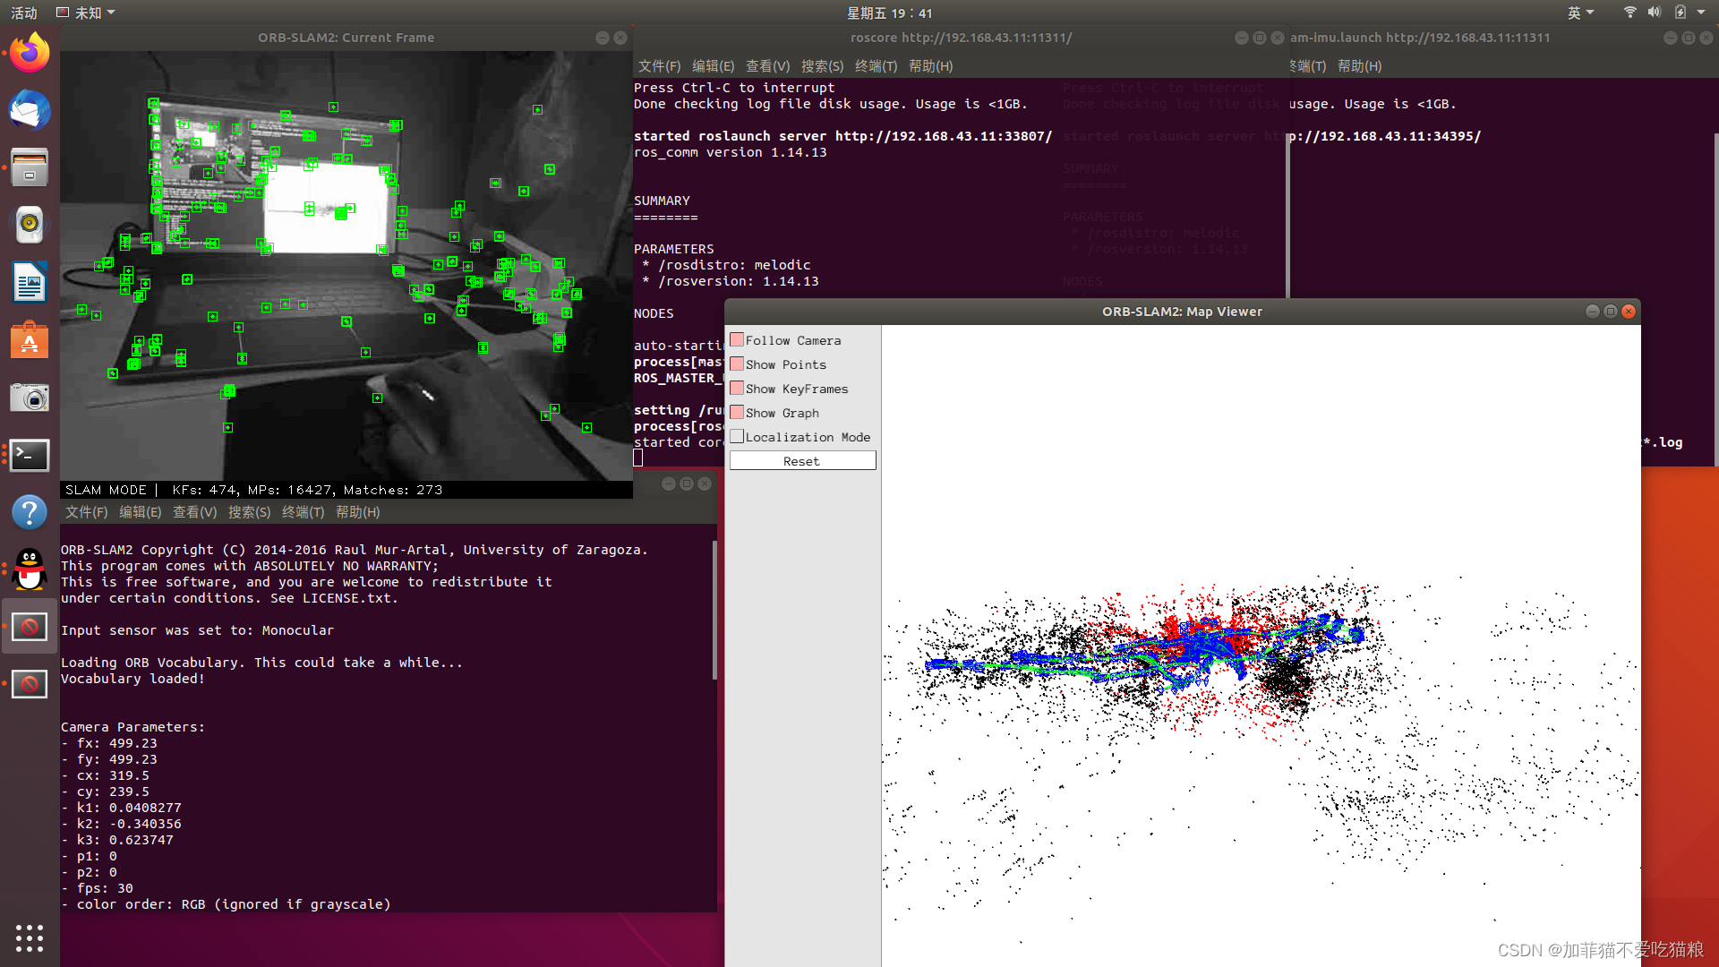The height and width of the screenshot is (967, 1719).
Task: Open Ubuntu Software store icon
Action: pos(30,340)
